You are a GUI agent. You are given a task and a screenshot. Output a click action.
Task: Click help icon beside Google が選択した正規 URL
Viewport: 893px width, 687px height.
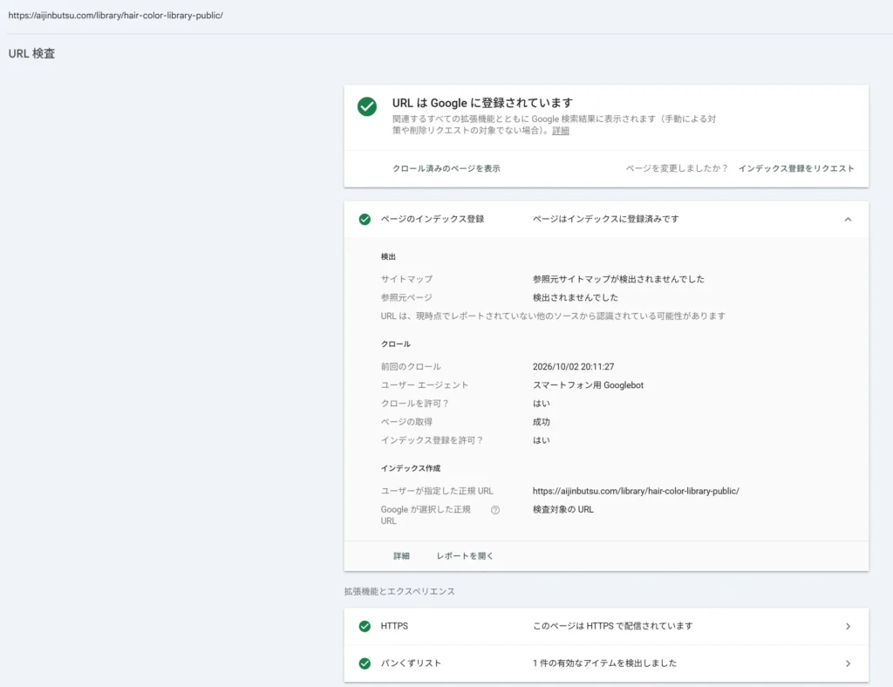point(495,510)
